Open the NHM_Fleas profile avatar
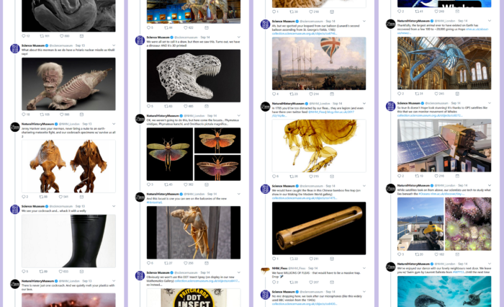 (x=265, y=271)
